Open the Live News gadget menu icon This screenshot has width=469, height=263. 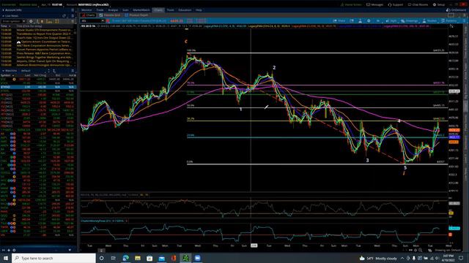pyautogui.click(x=73, y=16)
